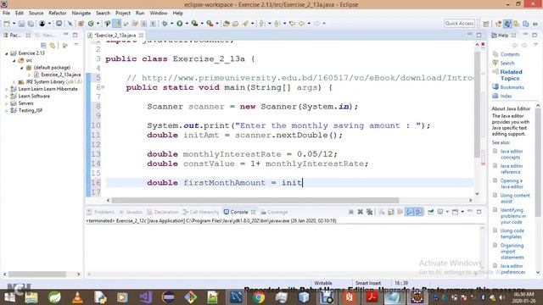Click Remove All Terminated Launches icon
The width and height of the screenshot is (543, 305).
[x=370, y=212]
